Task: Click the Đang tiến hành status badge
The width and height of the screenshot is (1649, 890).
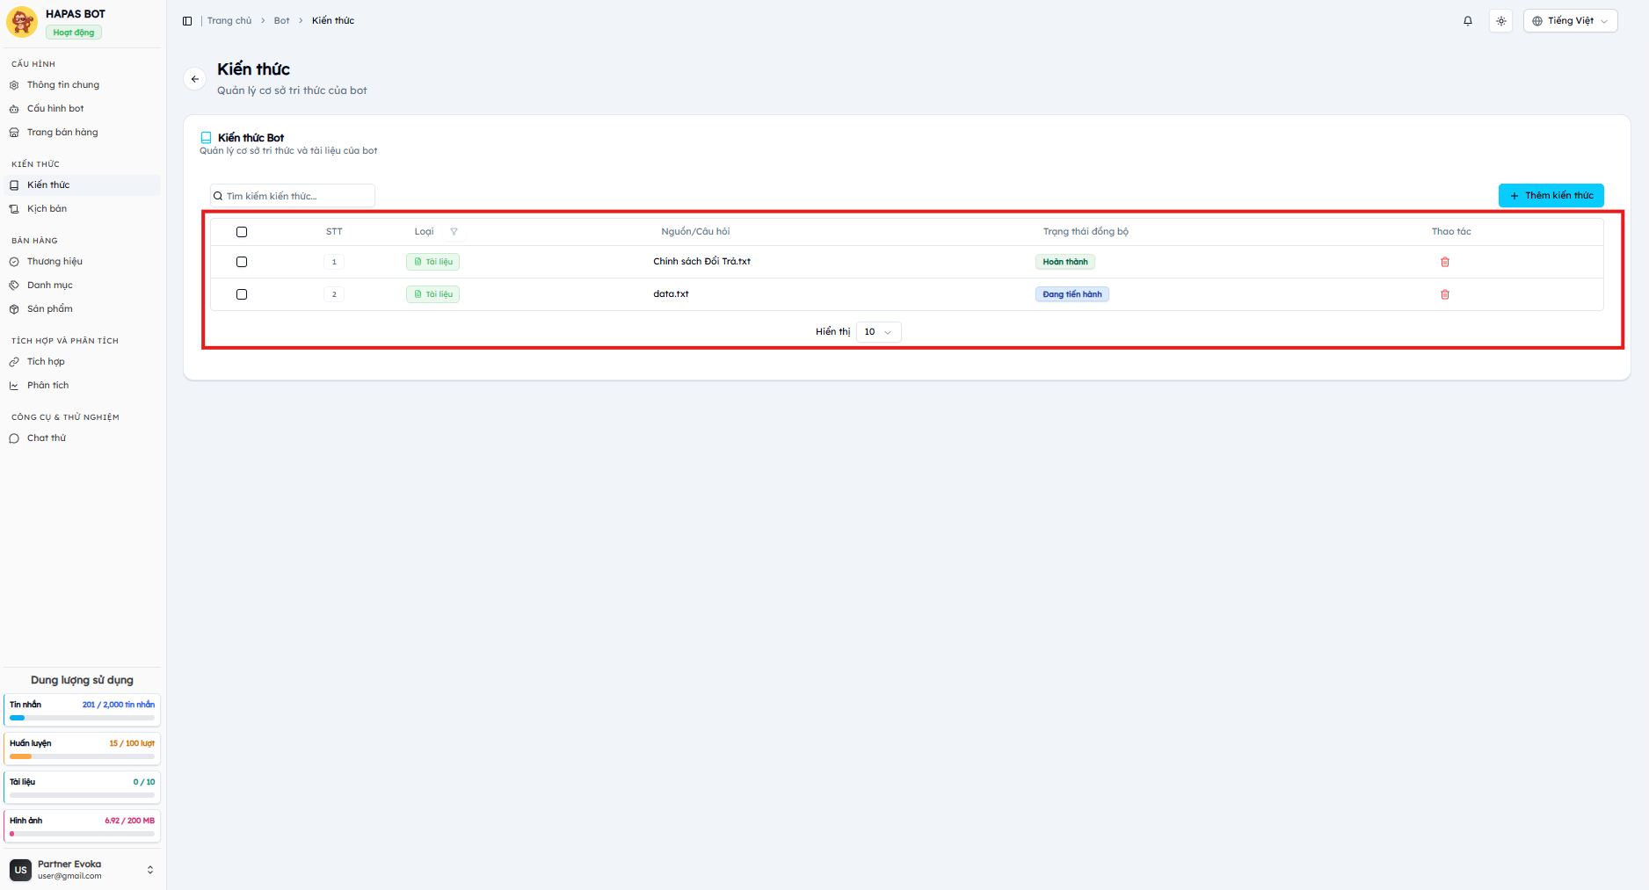Action: click(1072, 294)
